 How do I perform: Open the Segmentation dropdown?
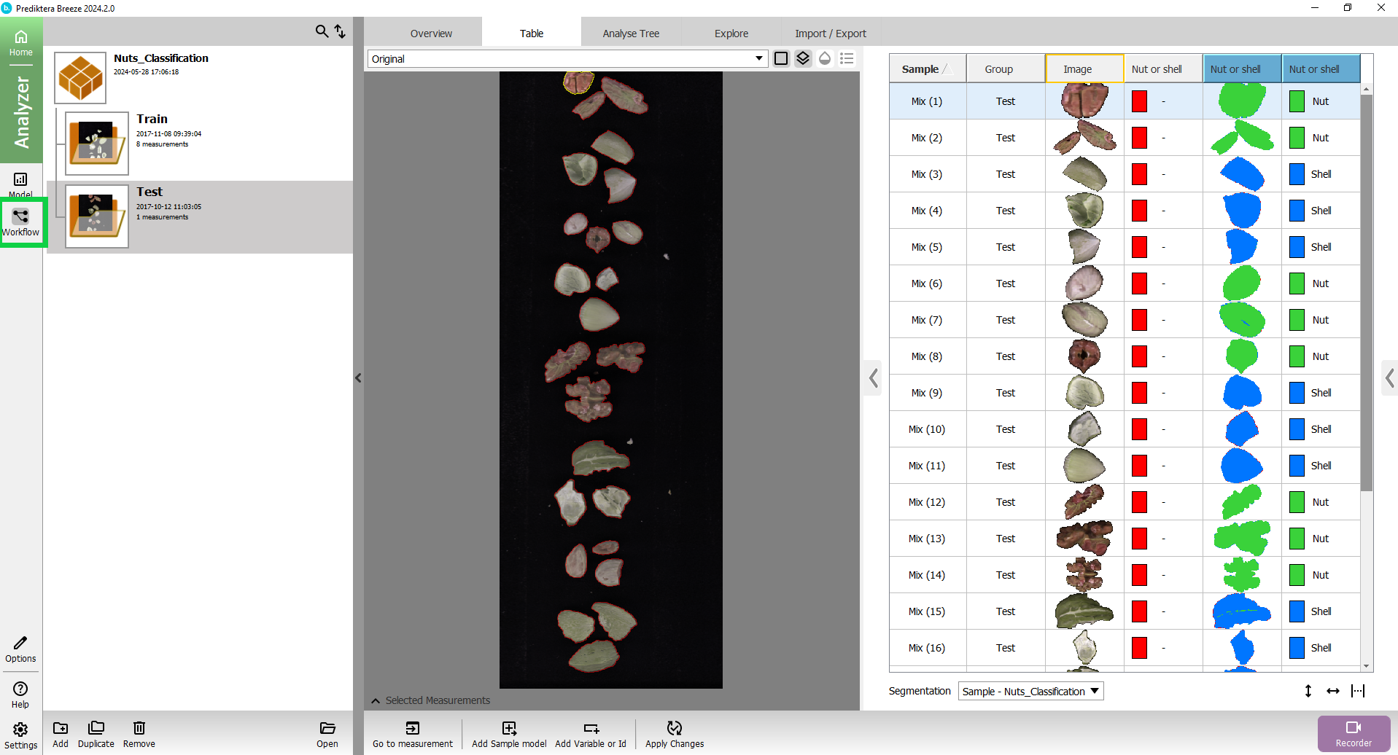[1030, 691]
